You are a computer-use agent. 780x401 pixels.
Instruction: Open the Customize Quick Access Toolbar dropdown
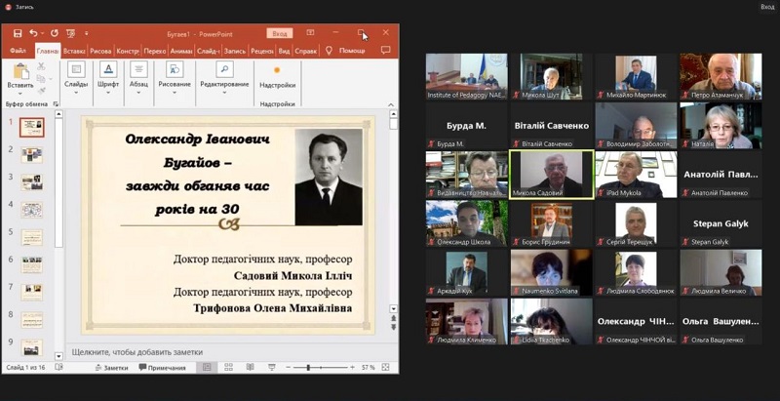pos(86,33)
